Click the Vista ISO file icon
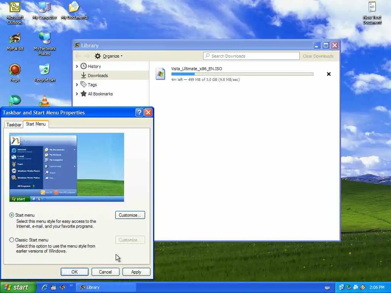This screenshot has width=391, height=293. 160,74
